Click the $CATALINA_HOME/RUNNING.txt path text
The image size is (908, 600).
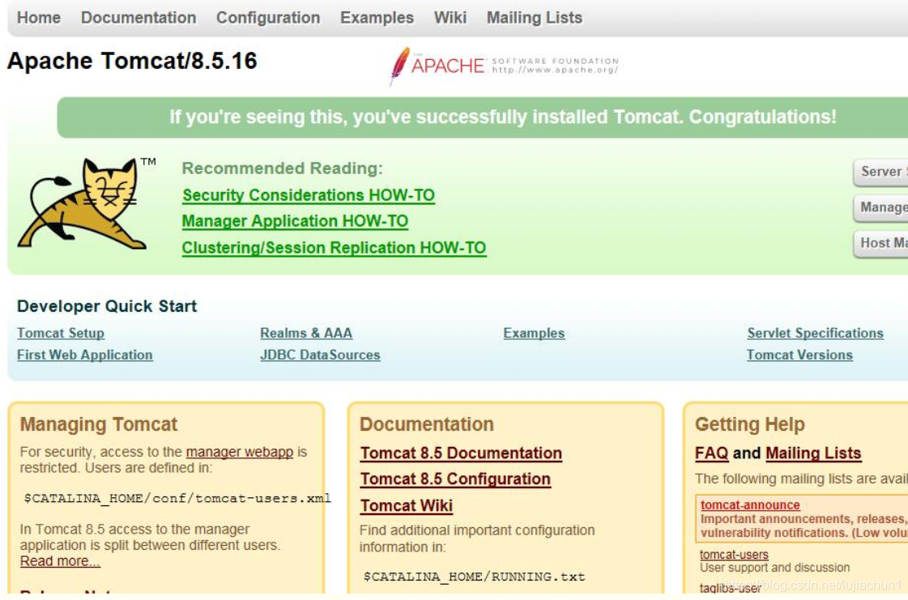475,577
